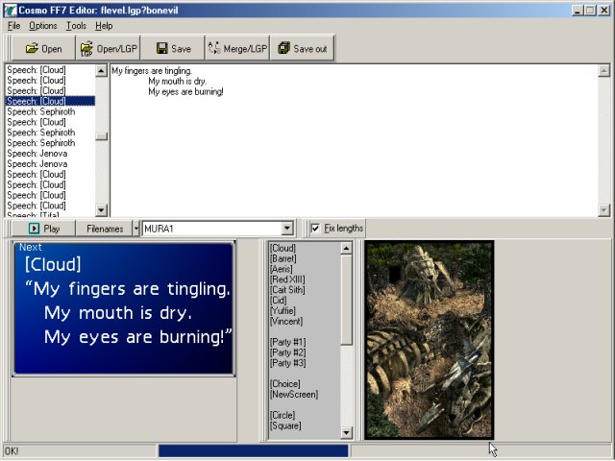
Task: Insert the [Square] button tag
Action: 285,425
